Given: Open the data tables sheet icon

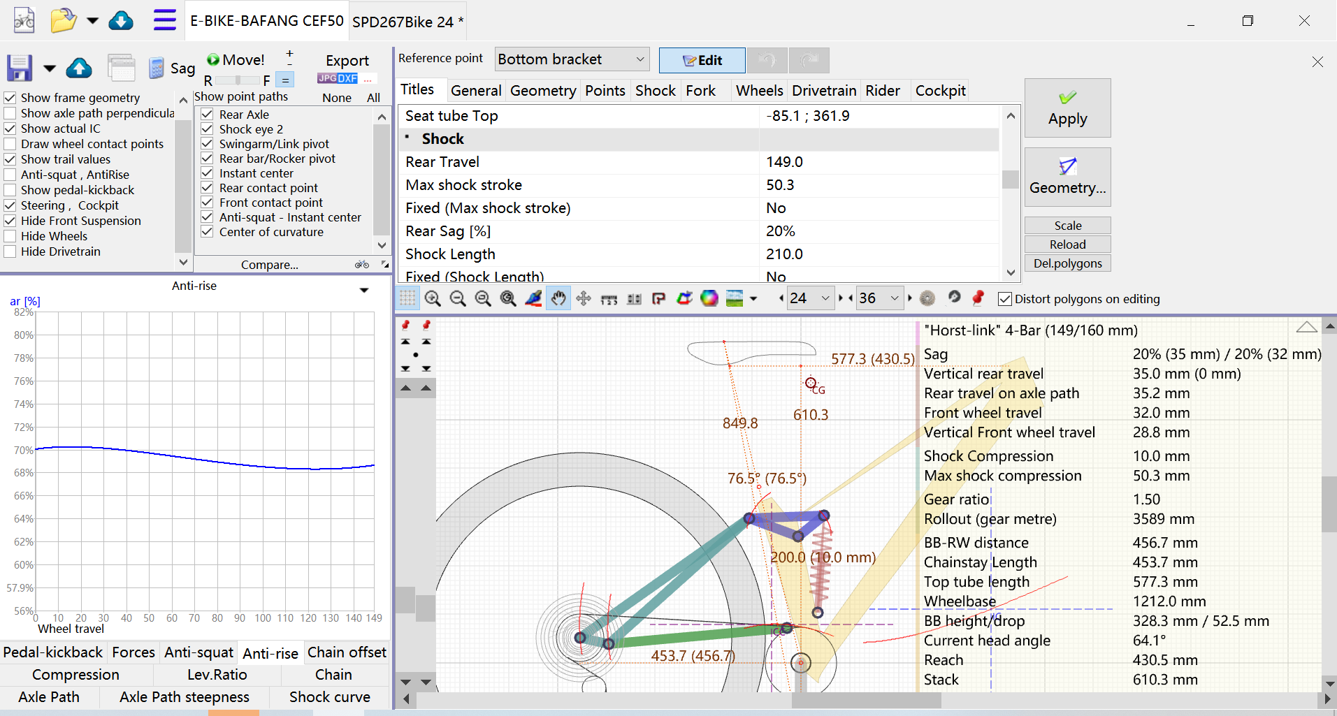Looking at the screenshot, I should [122, 68].
